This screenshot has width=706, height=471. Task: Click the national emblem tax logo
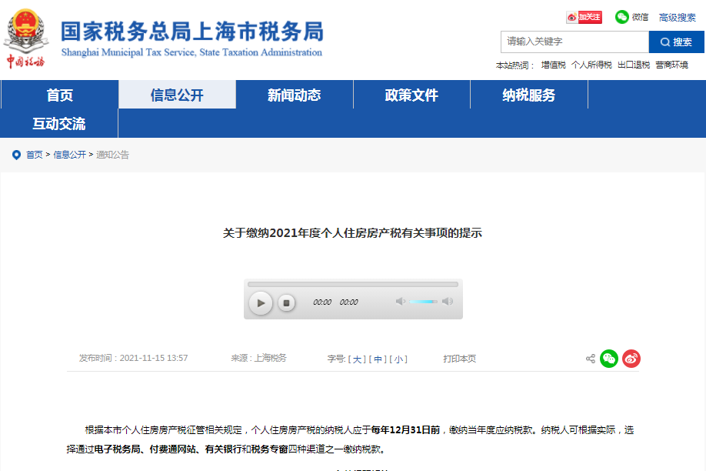pos(25,38)
